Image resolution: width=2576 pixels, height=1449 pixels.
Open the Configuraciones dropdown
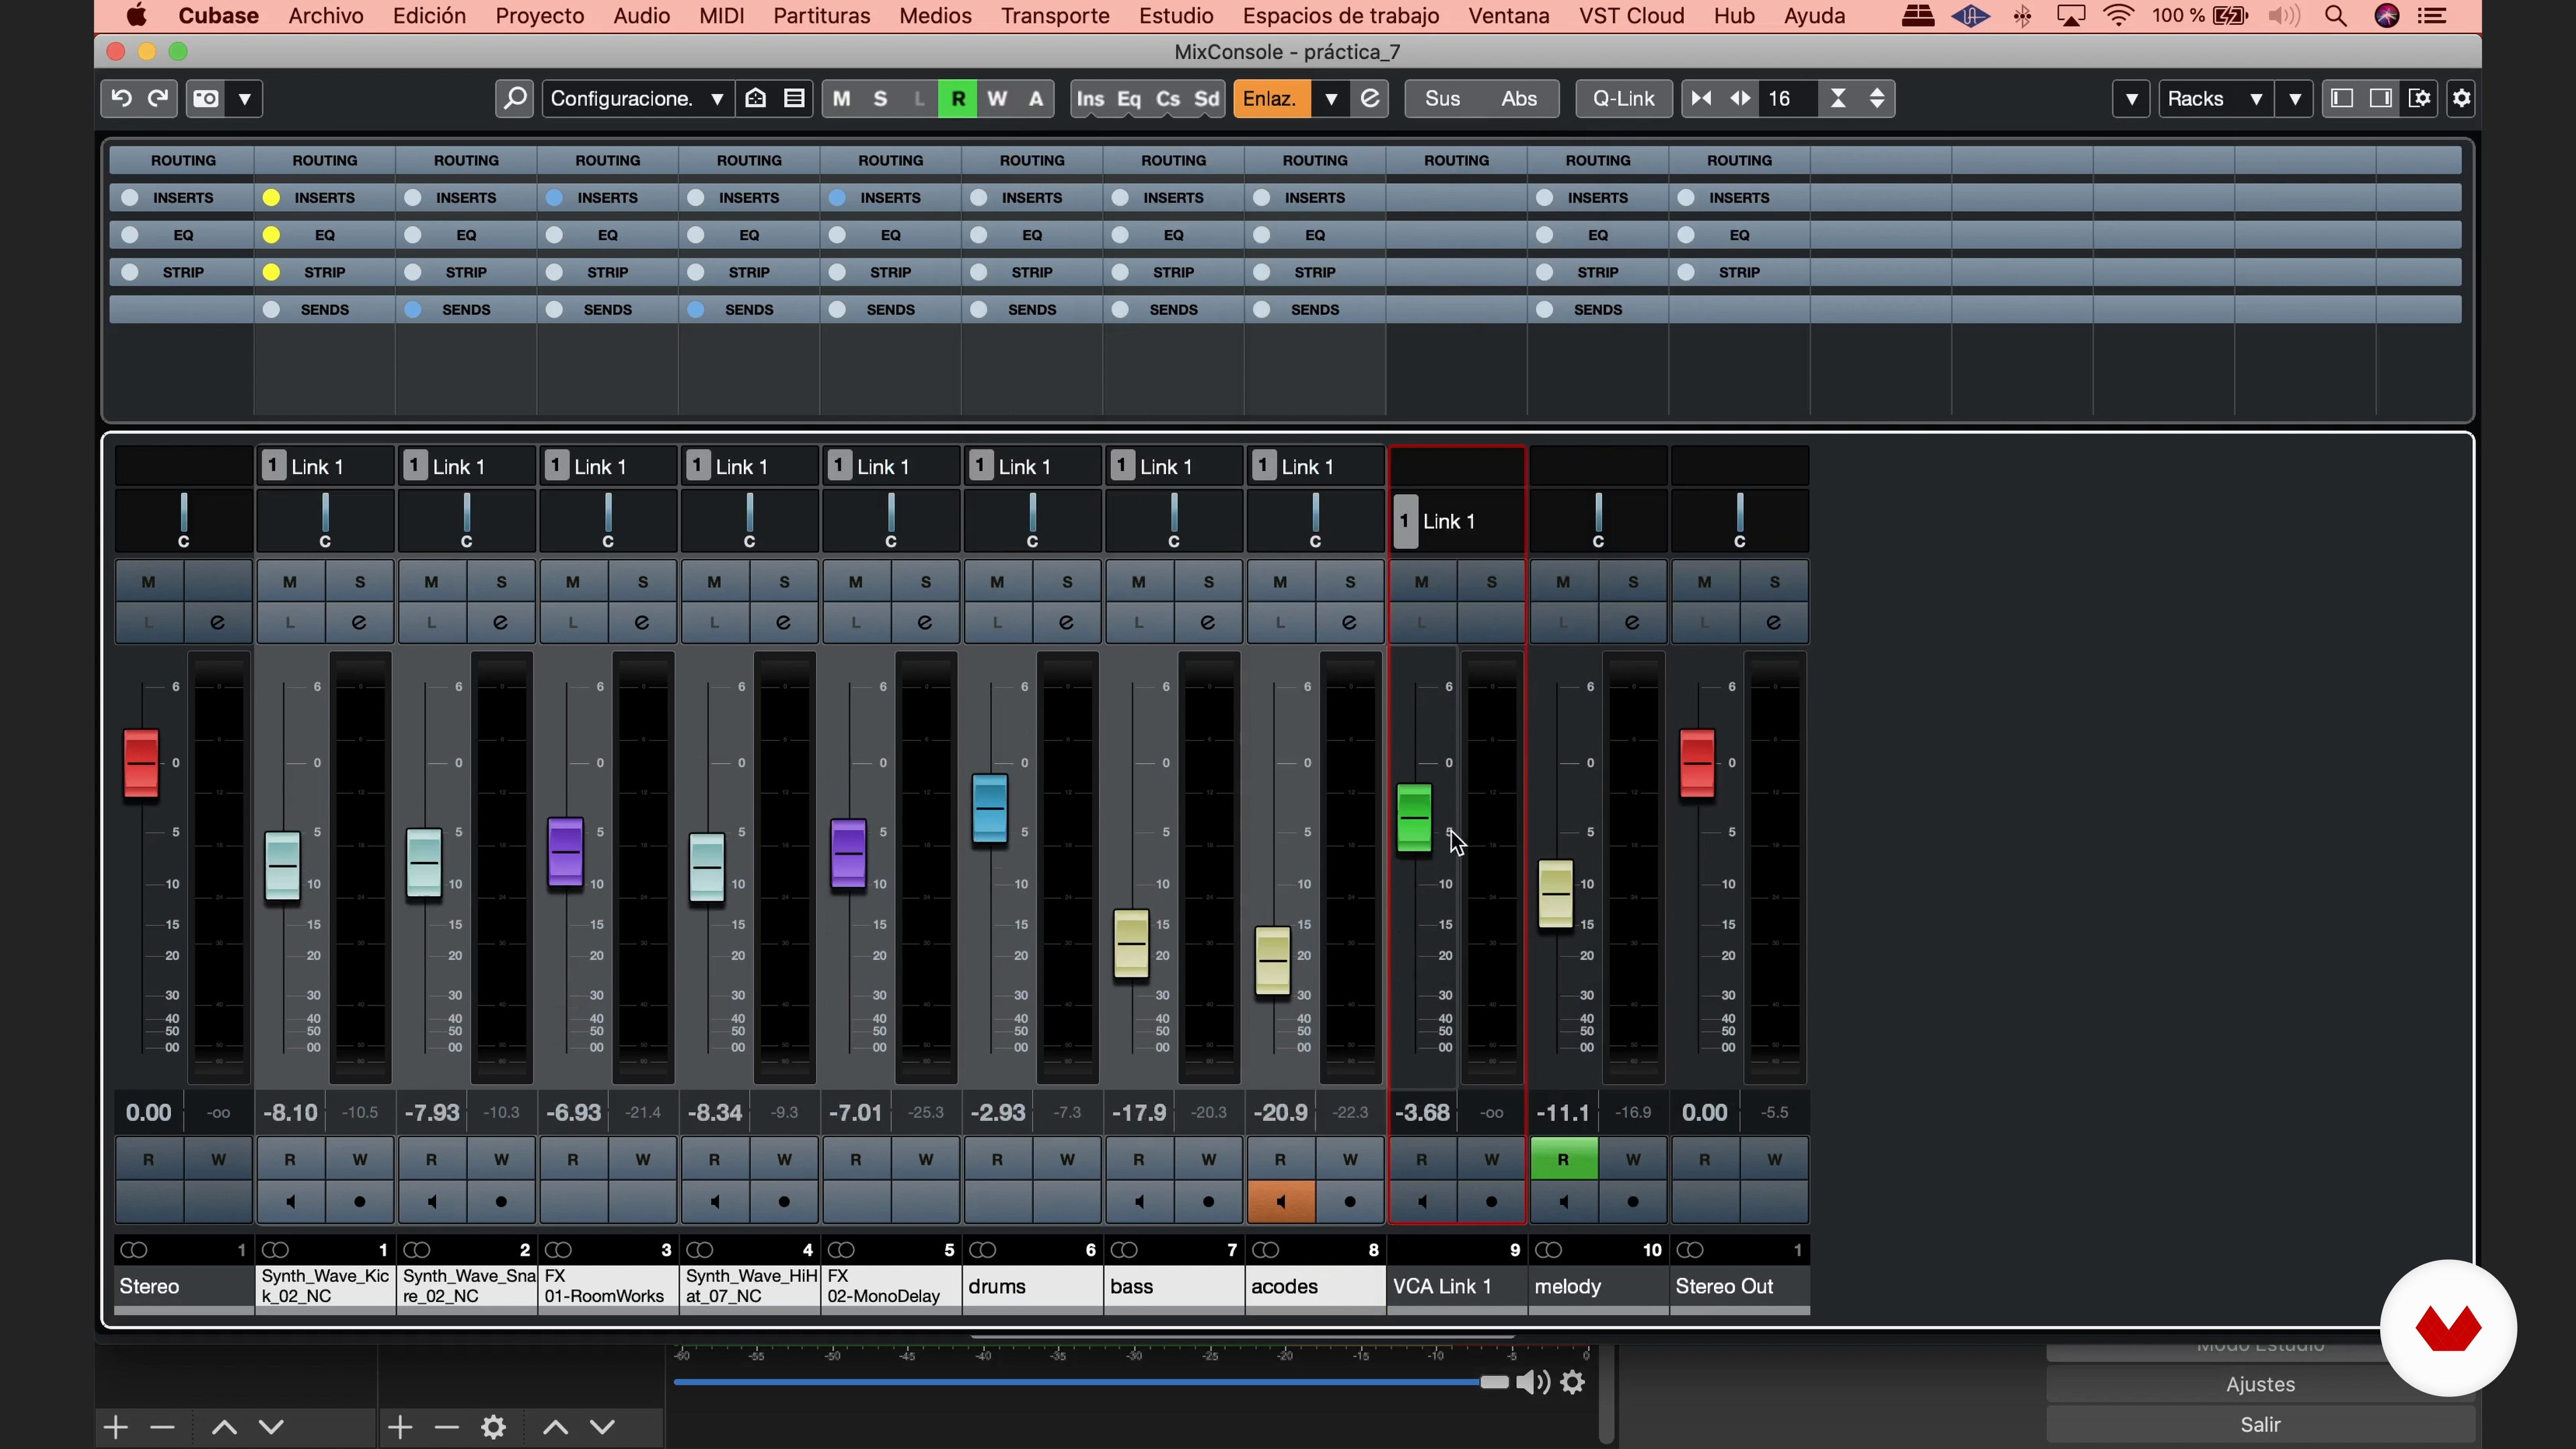(637, 98)
